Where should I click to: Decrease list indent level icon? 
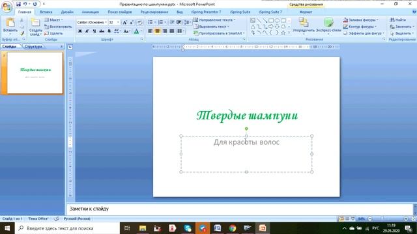(x=172, y=22)
